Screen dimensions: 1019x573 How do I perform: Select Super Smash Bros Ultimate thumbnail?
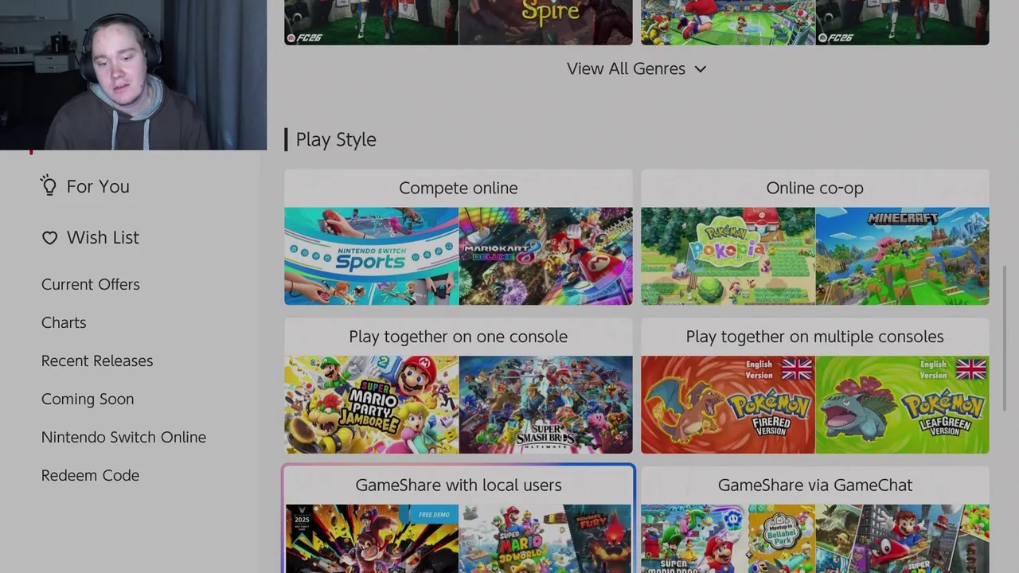tap(546, 405)
